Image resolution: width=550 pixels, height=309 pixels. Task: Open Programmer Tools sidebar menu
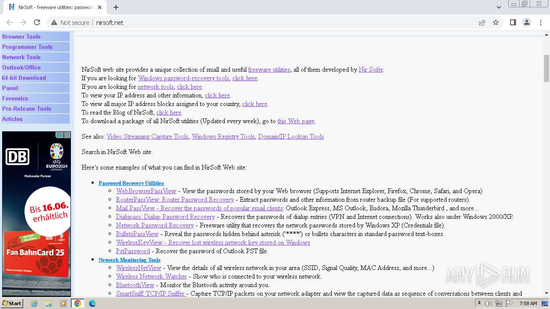[x=35, y=47]
